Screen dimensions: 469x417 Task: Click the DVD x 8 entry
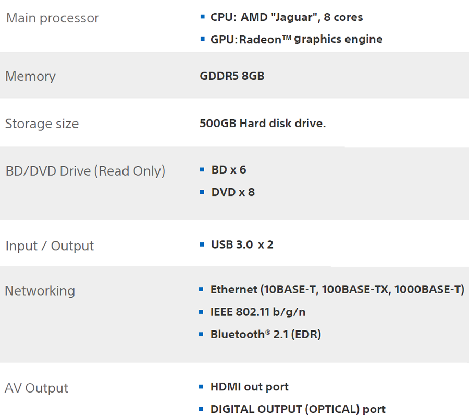(x=233, y=192)
